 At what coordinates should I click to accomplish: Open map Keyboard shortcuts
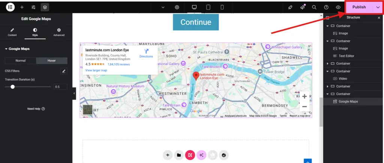235,116
